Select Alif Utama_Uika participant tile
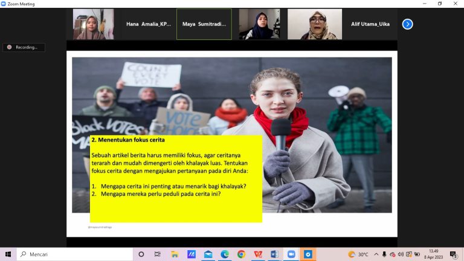This screenshot has height=261, width=464. (x=370, y=24)
